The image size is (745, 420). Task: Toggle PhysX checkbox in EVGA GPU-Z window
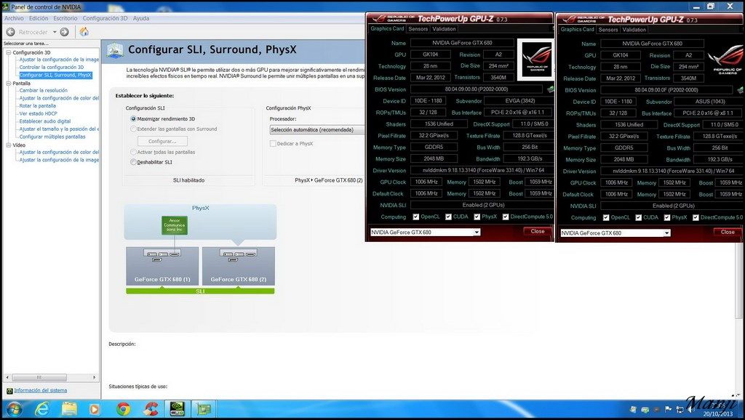(477, 217)
